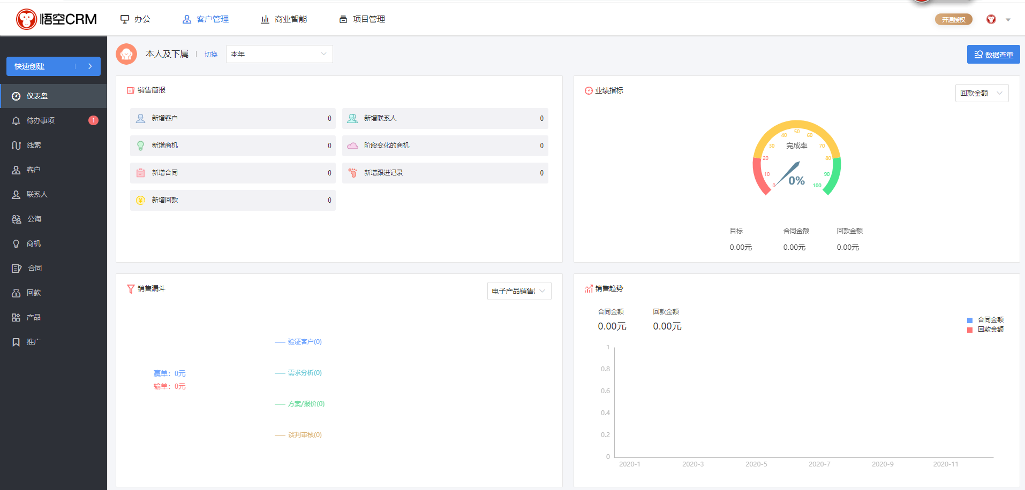Expand the user account dropdown arrow

(x=1008, y=20)
